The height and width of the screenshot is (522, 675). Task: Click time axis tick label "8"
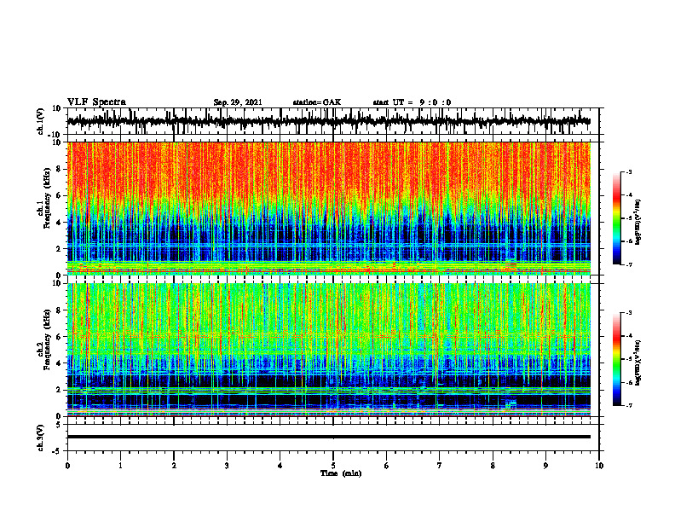[x=493, y=466]
